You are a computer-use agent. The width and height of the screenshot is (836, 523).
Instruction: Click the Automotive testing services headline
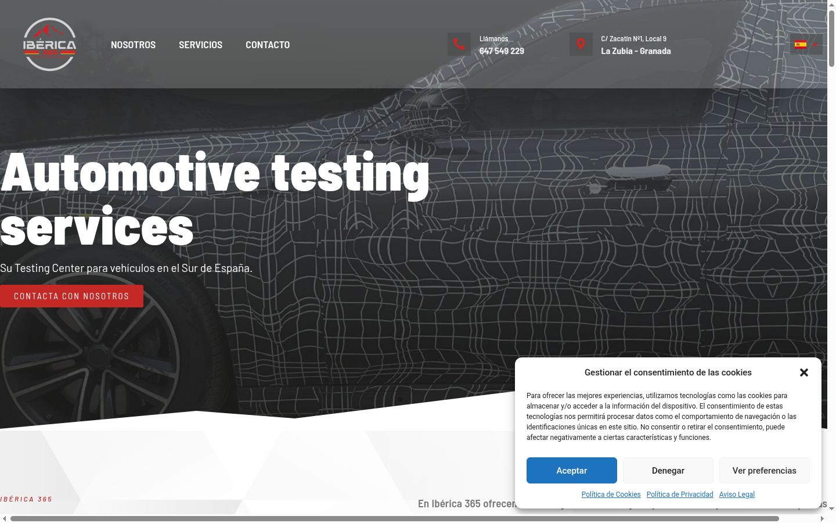215,199
